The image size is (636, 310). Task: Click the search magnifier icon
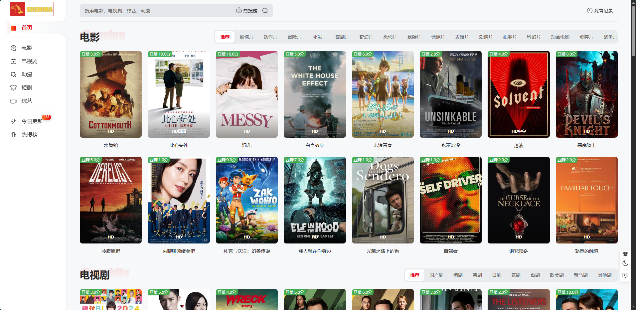(265, 11)
